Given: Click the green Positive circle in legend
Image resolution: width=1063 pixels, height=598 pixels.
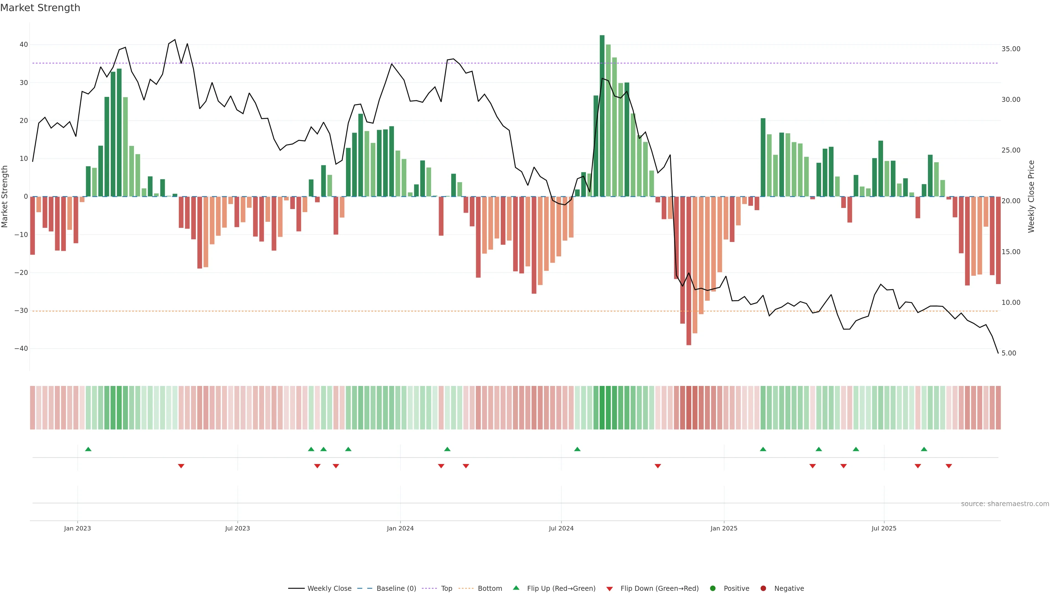Looking at the screenshot, I should click(x=713, y=588).
